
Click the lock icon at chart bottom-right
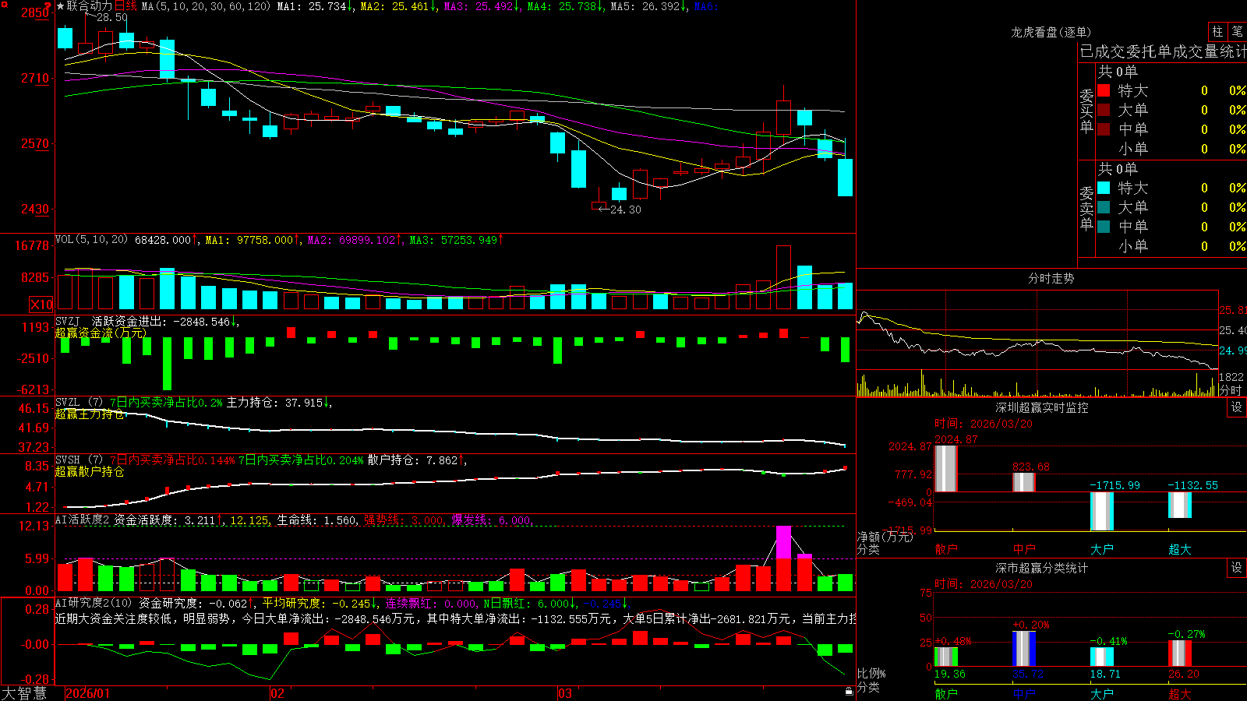(850, 692)
